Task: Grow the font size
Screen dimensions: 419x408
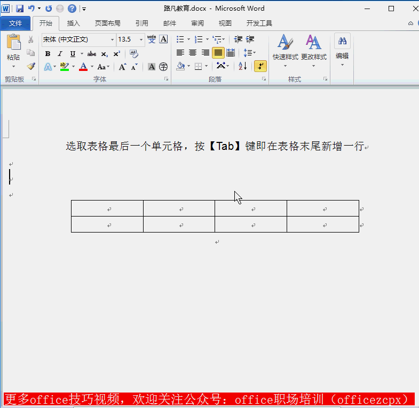Action: coord(122,67)
